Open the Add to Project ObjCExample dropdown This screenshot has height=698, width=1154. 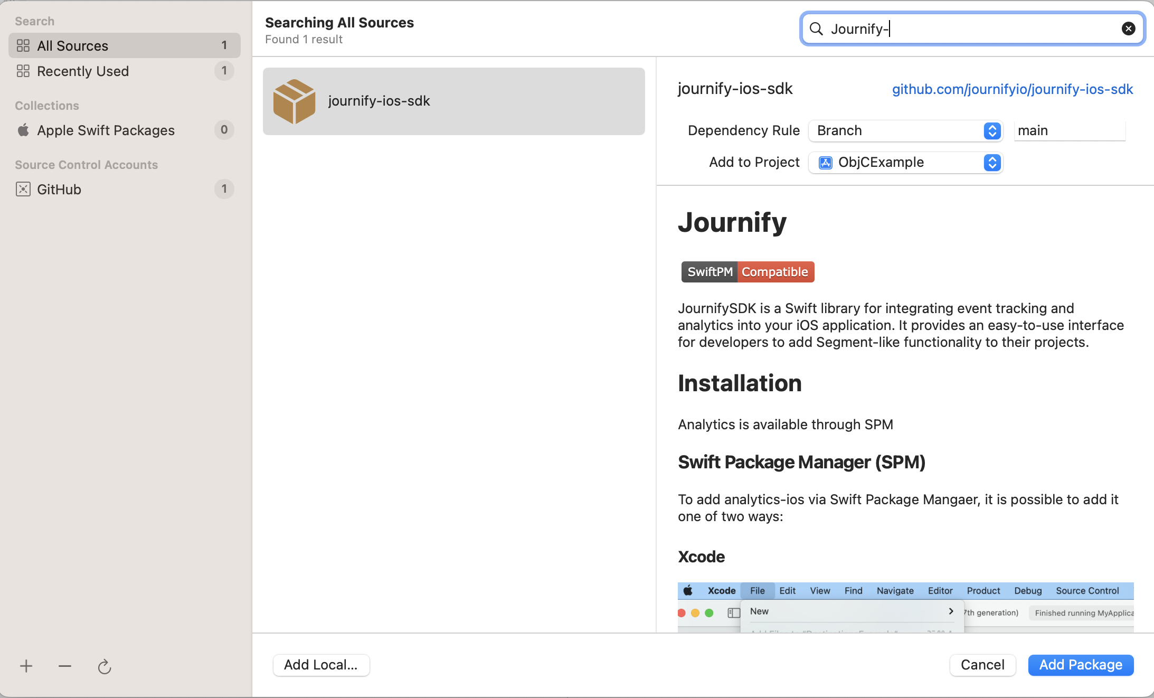click(905, 162)
